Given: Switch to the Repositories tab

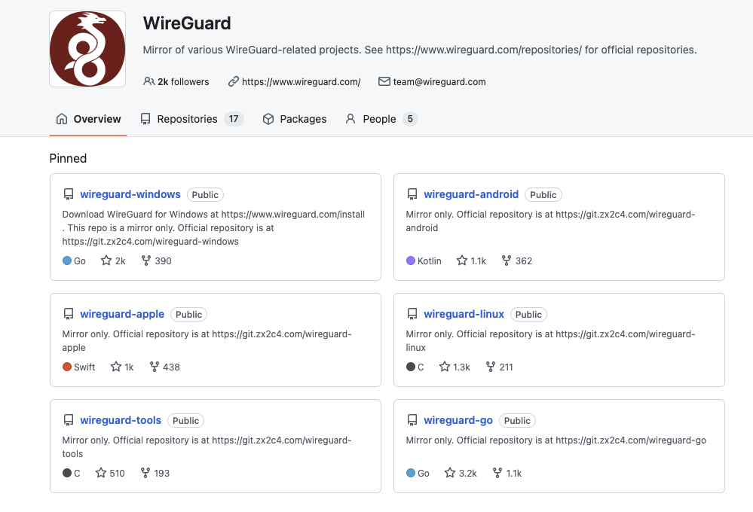Looking at the screenshot, I should 191,119.
